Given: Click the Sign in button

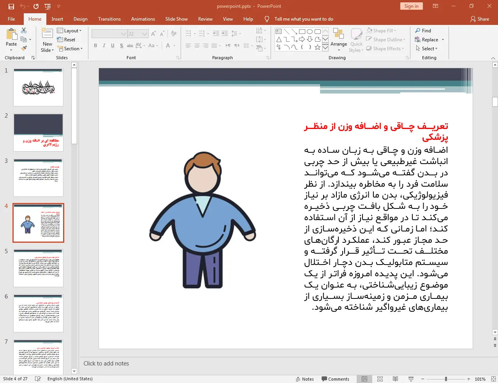Looking at the screenshot, I should point(411,6).
